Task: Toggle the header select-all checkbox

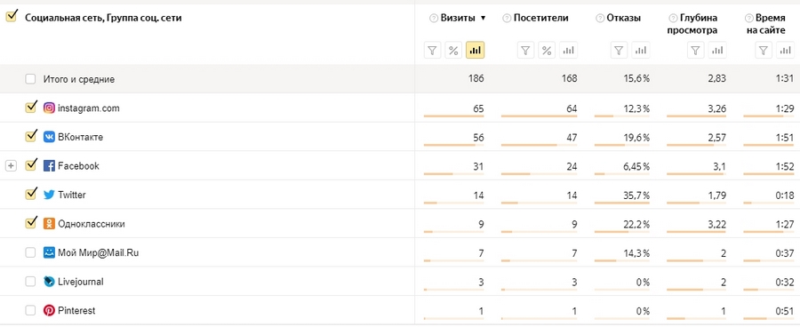Action: coord(12,16)
